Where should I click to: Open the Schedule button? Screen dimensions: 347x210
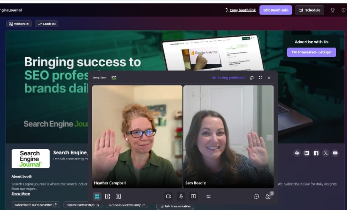(x=310, y=10)
